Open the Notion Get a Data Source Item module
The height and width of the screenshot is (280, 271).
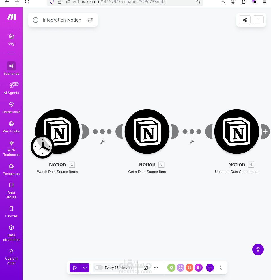(x=147, y=132)
